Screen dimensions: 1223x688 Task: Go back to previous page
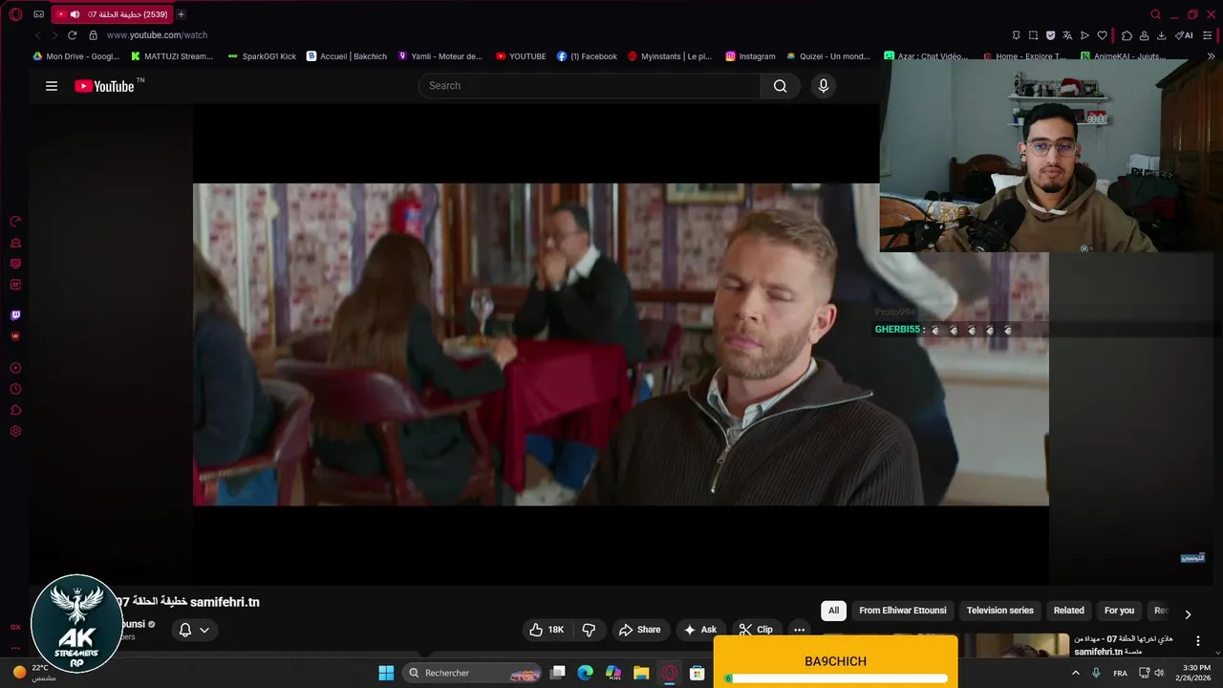click(38, 35)
